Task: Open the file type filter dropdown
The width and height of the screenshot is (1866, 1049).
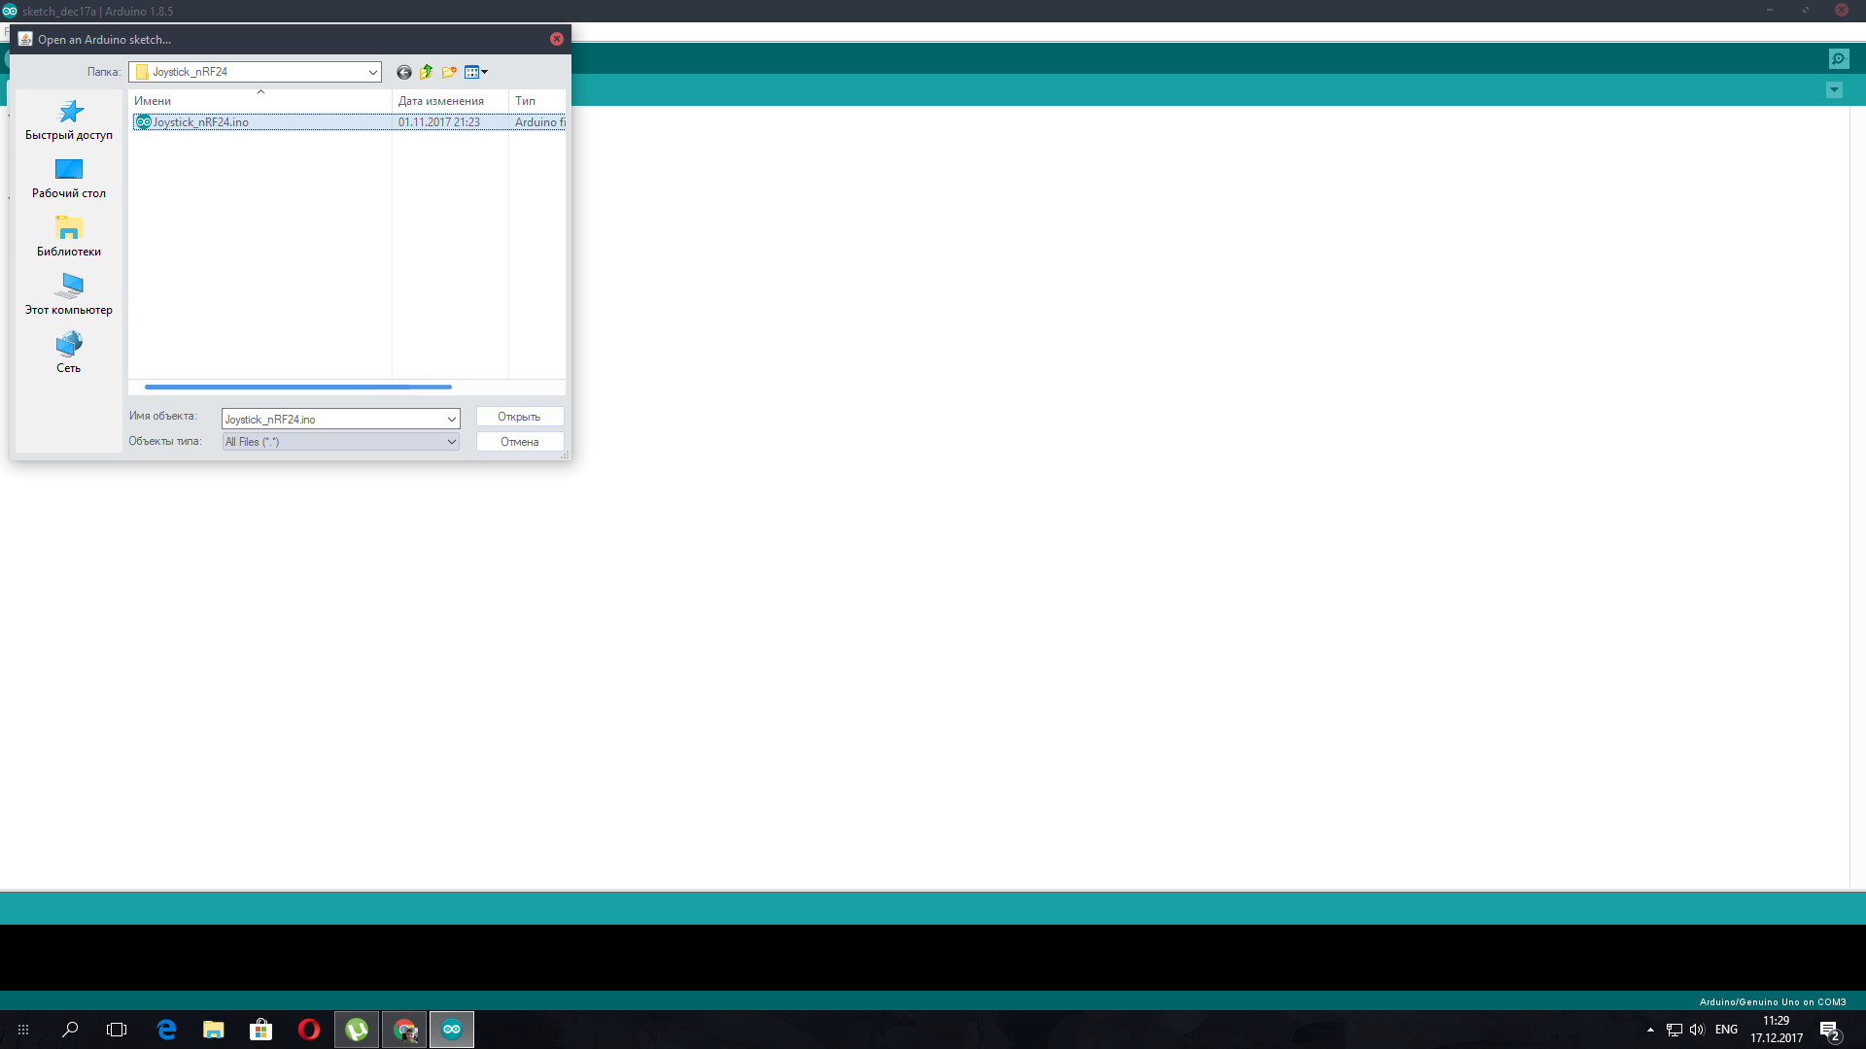Action: pyautogui.click(x=451, y=442)
